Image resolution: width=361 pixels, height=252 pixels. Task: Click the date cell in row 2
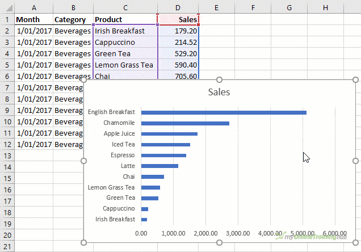click(x=34, y=31)
